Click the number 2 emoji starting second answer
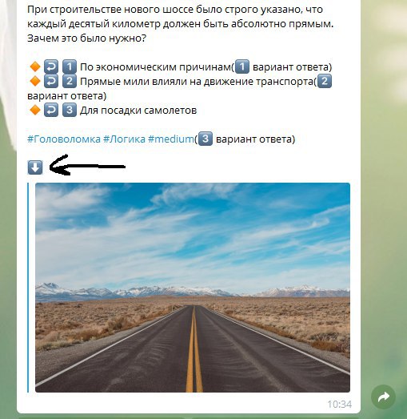 coord(70,81)
